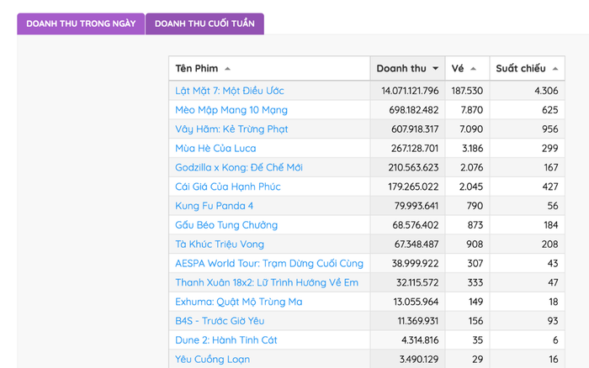Switch to Doanh Thu Cuối Tuần tab
The image size is (589, 368).
click(x=204, y=24)
